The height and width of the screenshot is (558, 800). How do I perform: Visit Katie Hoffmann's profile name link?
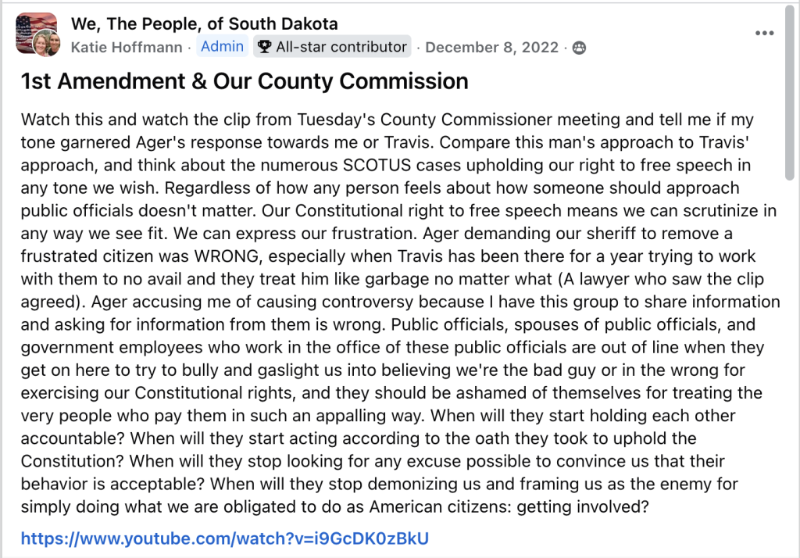point(127,47)
